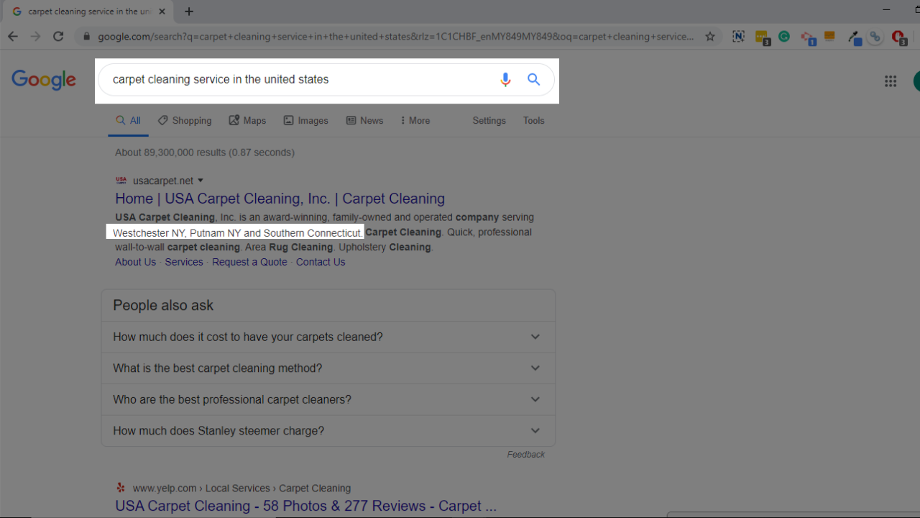Switch to the Images tab
This screenshot has width=920, height=518.
click(305, 121)
